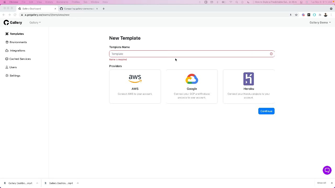
Task: Open the Bookmarks menu
Action: pyautogui.click(x=62, y=2)
